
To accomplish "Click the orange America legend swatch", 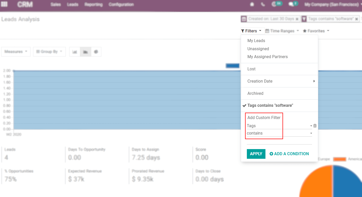I will click(x=340, y=159).
